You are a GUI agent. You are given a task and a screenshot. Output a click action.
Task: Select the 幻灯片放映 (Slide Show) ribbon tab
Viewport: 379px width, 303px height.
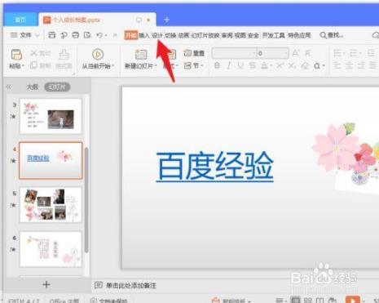[x=205, y=35]
